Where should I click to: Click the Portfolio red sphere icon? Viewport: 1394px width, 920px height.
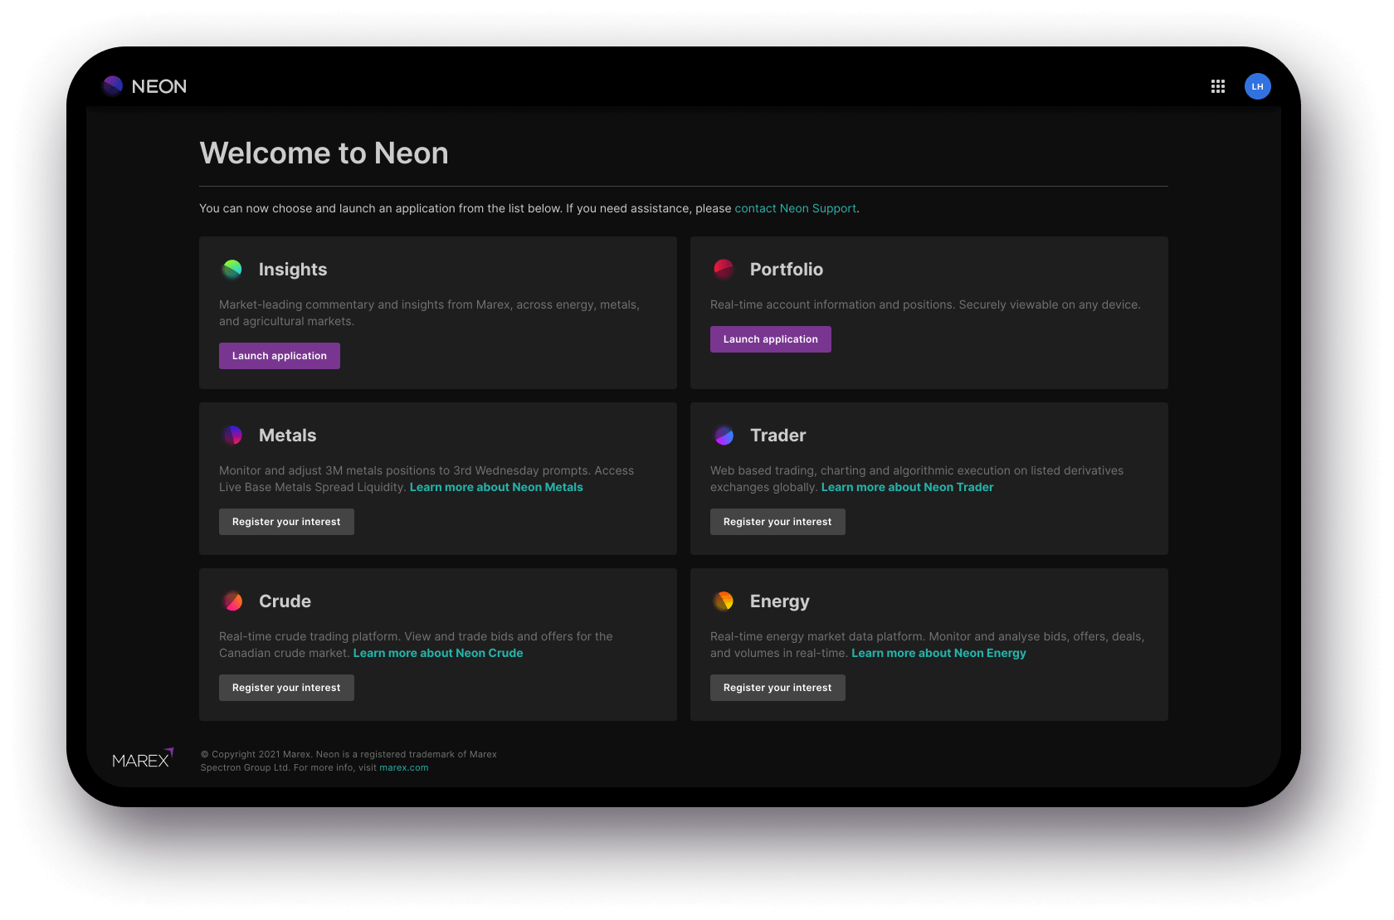pyautogui.click(x=724, y=269)
